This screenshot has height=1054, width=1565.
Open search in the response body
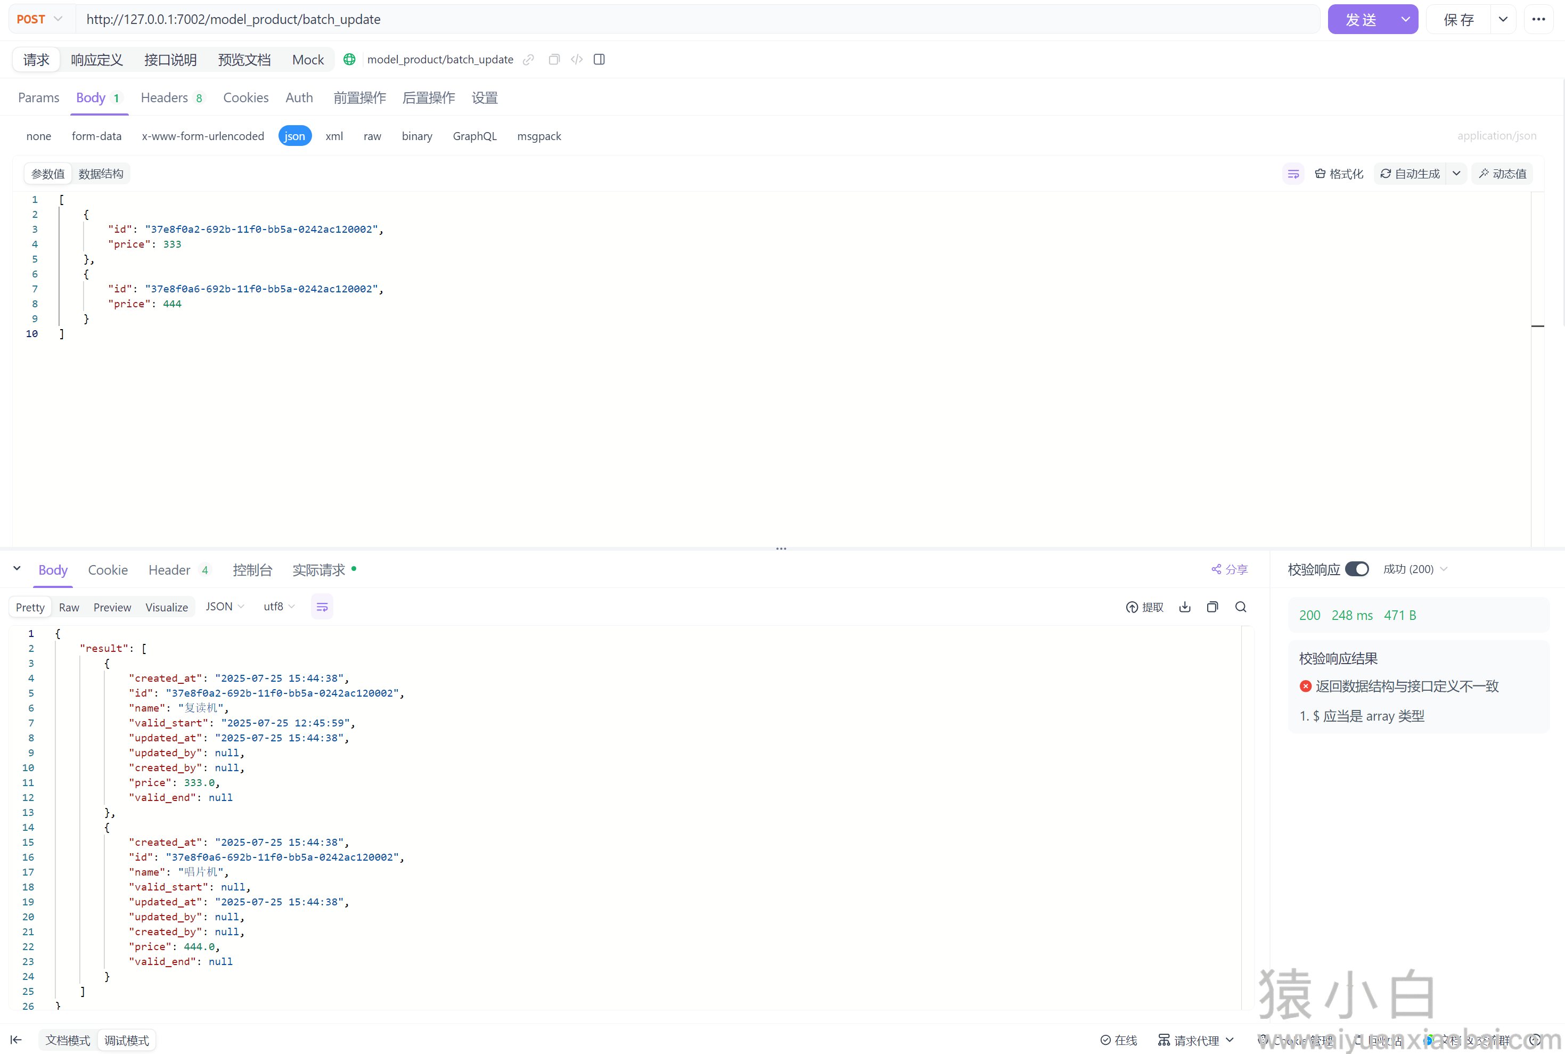(x=1241, y=607)
